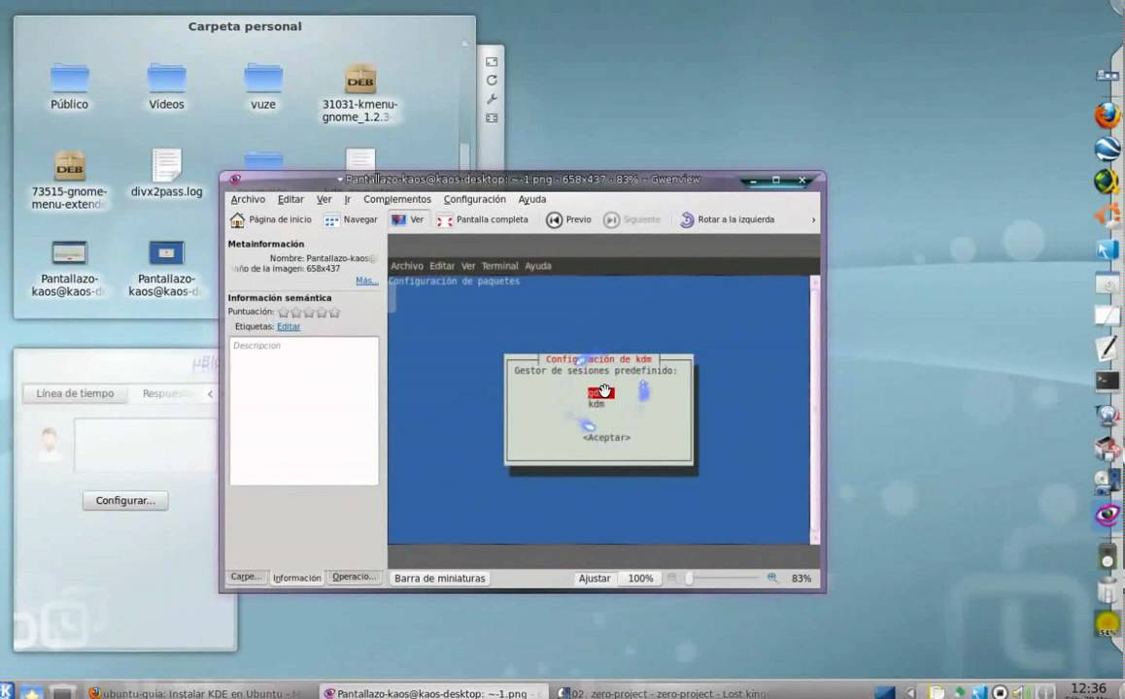1125x699 pixels.
Task: Click Rotar a la izquierda
Action: (x=727, y=219)
